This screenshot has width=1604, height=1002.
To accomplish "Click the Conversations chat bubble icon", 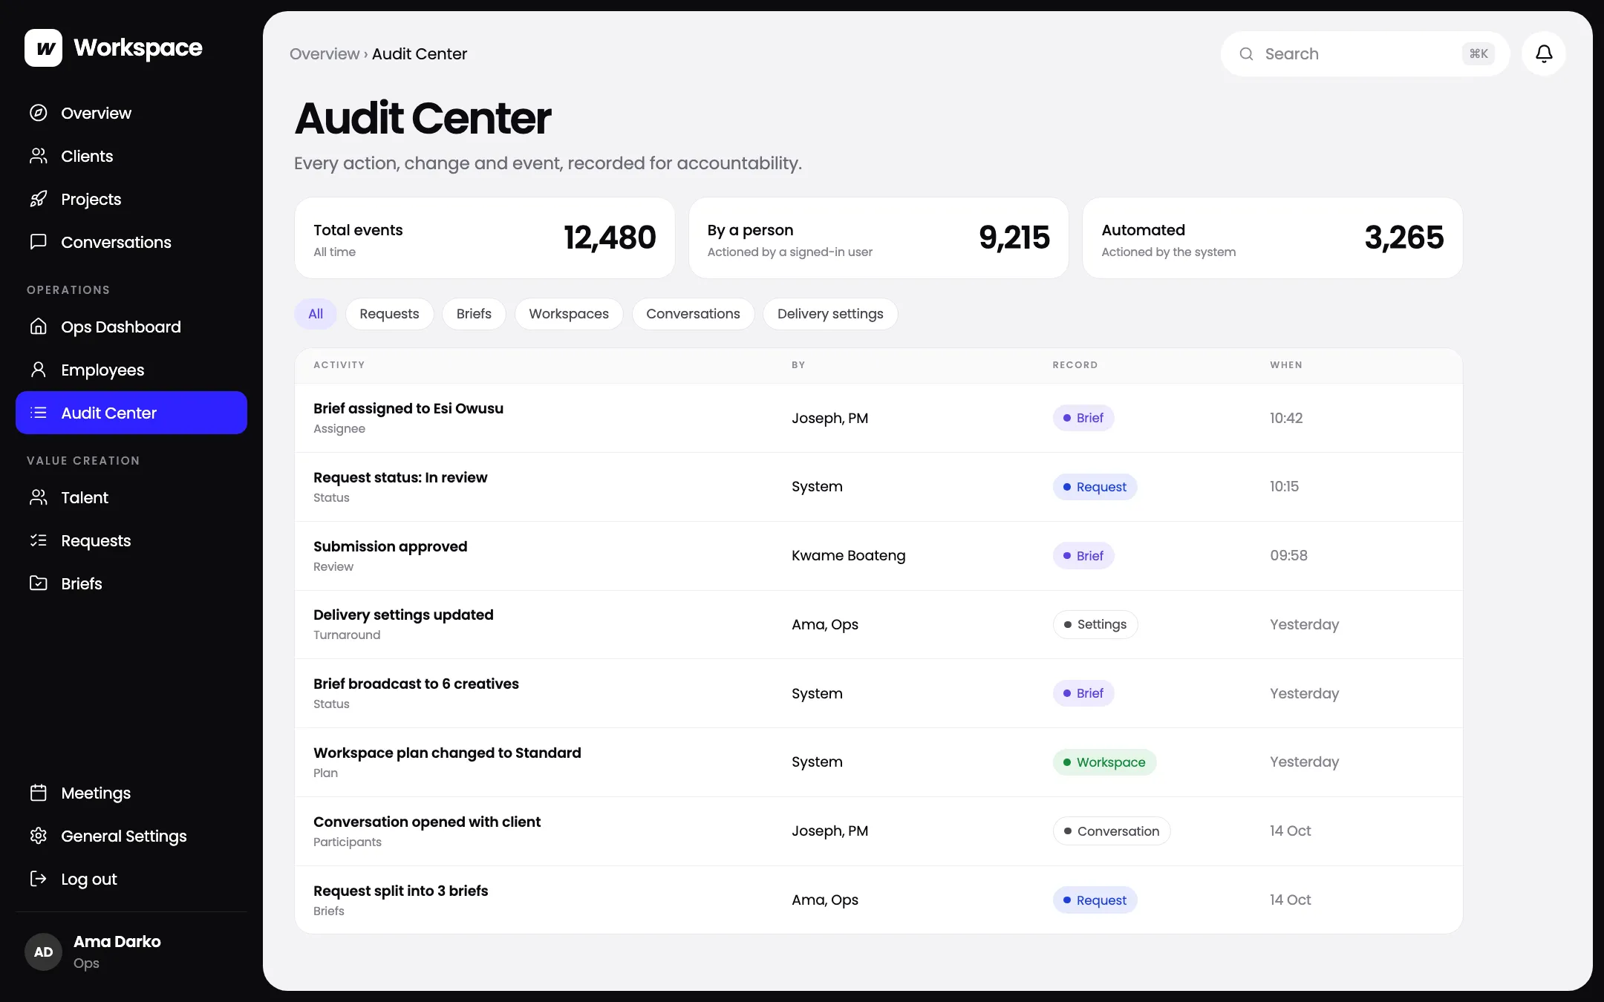I will (x=39, y=242).
